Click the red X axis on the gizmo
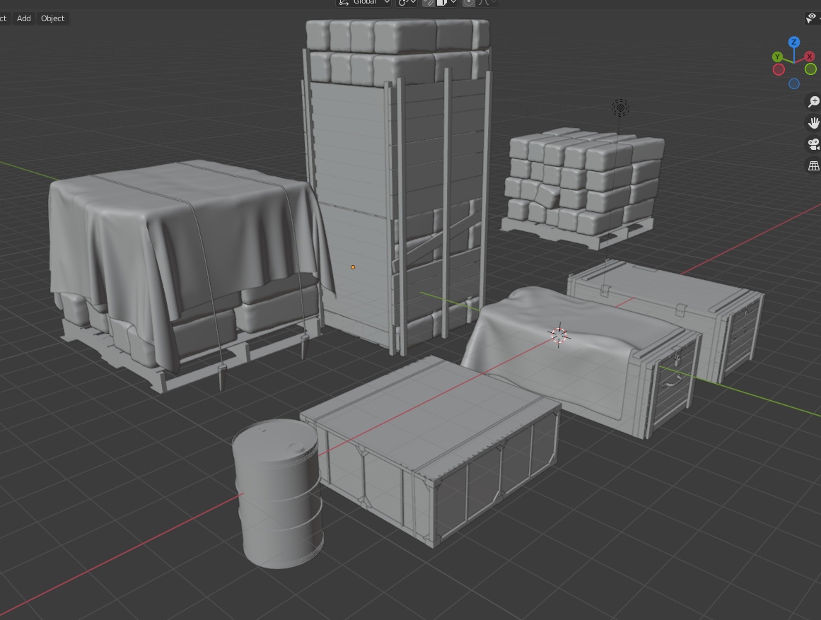 (810, 57)
